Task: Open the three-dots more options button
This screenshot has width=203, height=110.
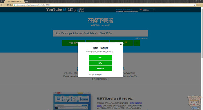Action: pos(137,43)
